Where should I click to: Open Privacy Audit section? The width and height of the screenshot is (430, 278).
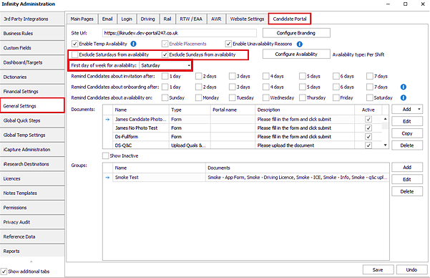click(x=32, y=222)
